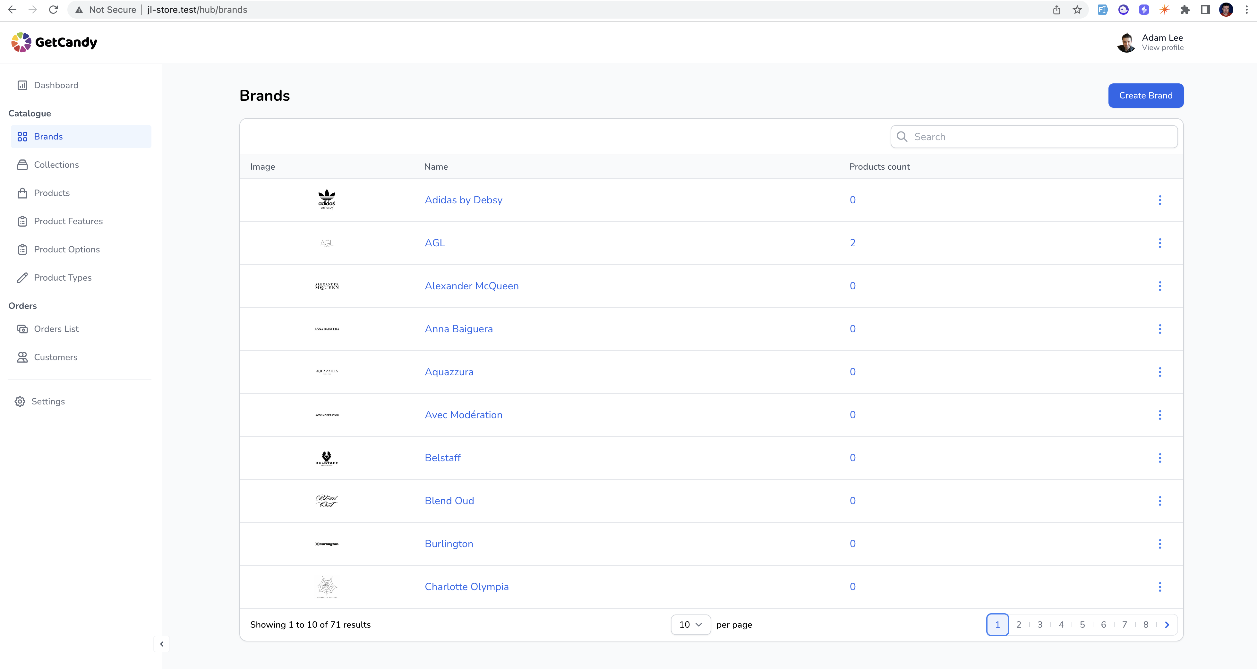Go to next page arrow
The width and height of the screenshot is (1257, 669).
[1167, 625]
